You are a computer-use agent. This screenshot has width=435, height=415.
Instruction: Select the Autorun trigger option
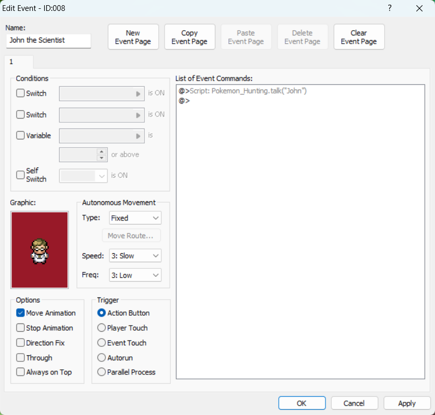(102, 358)
